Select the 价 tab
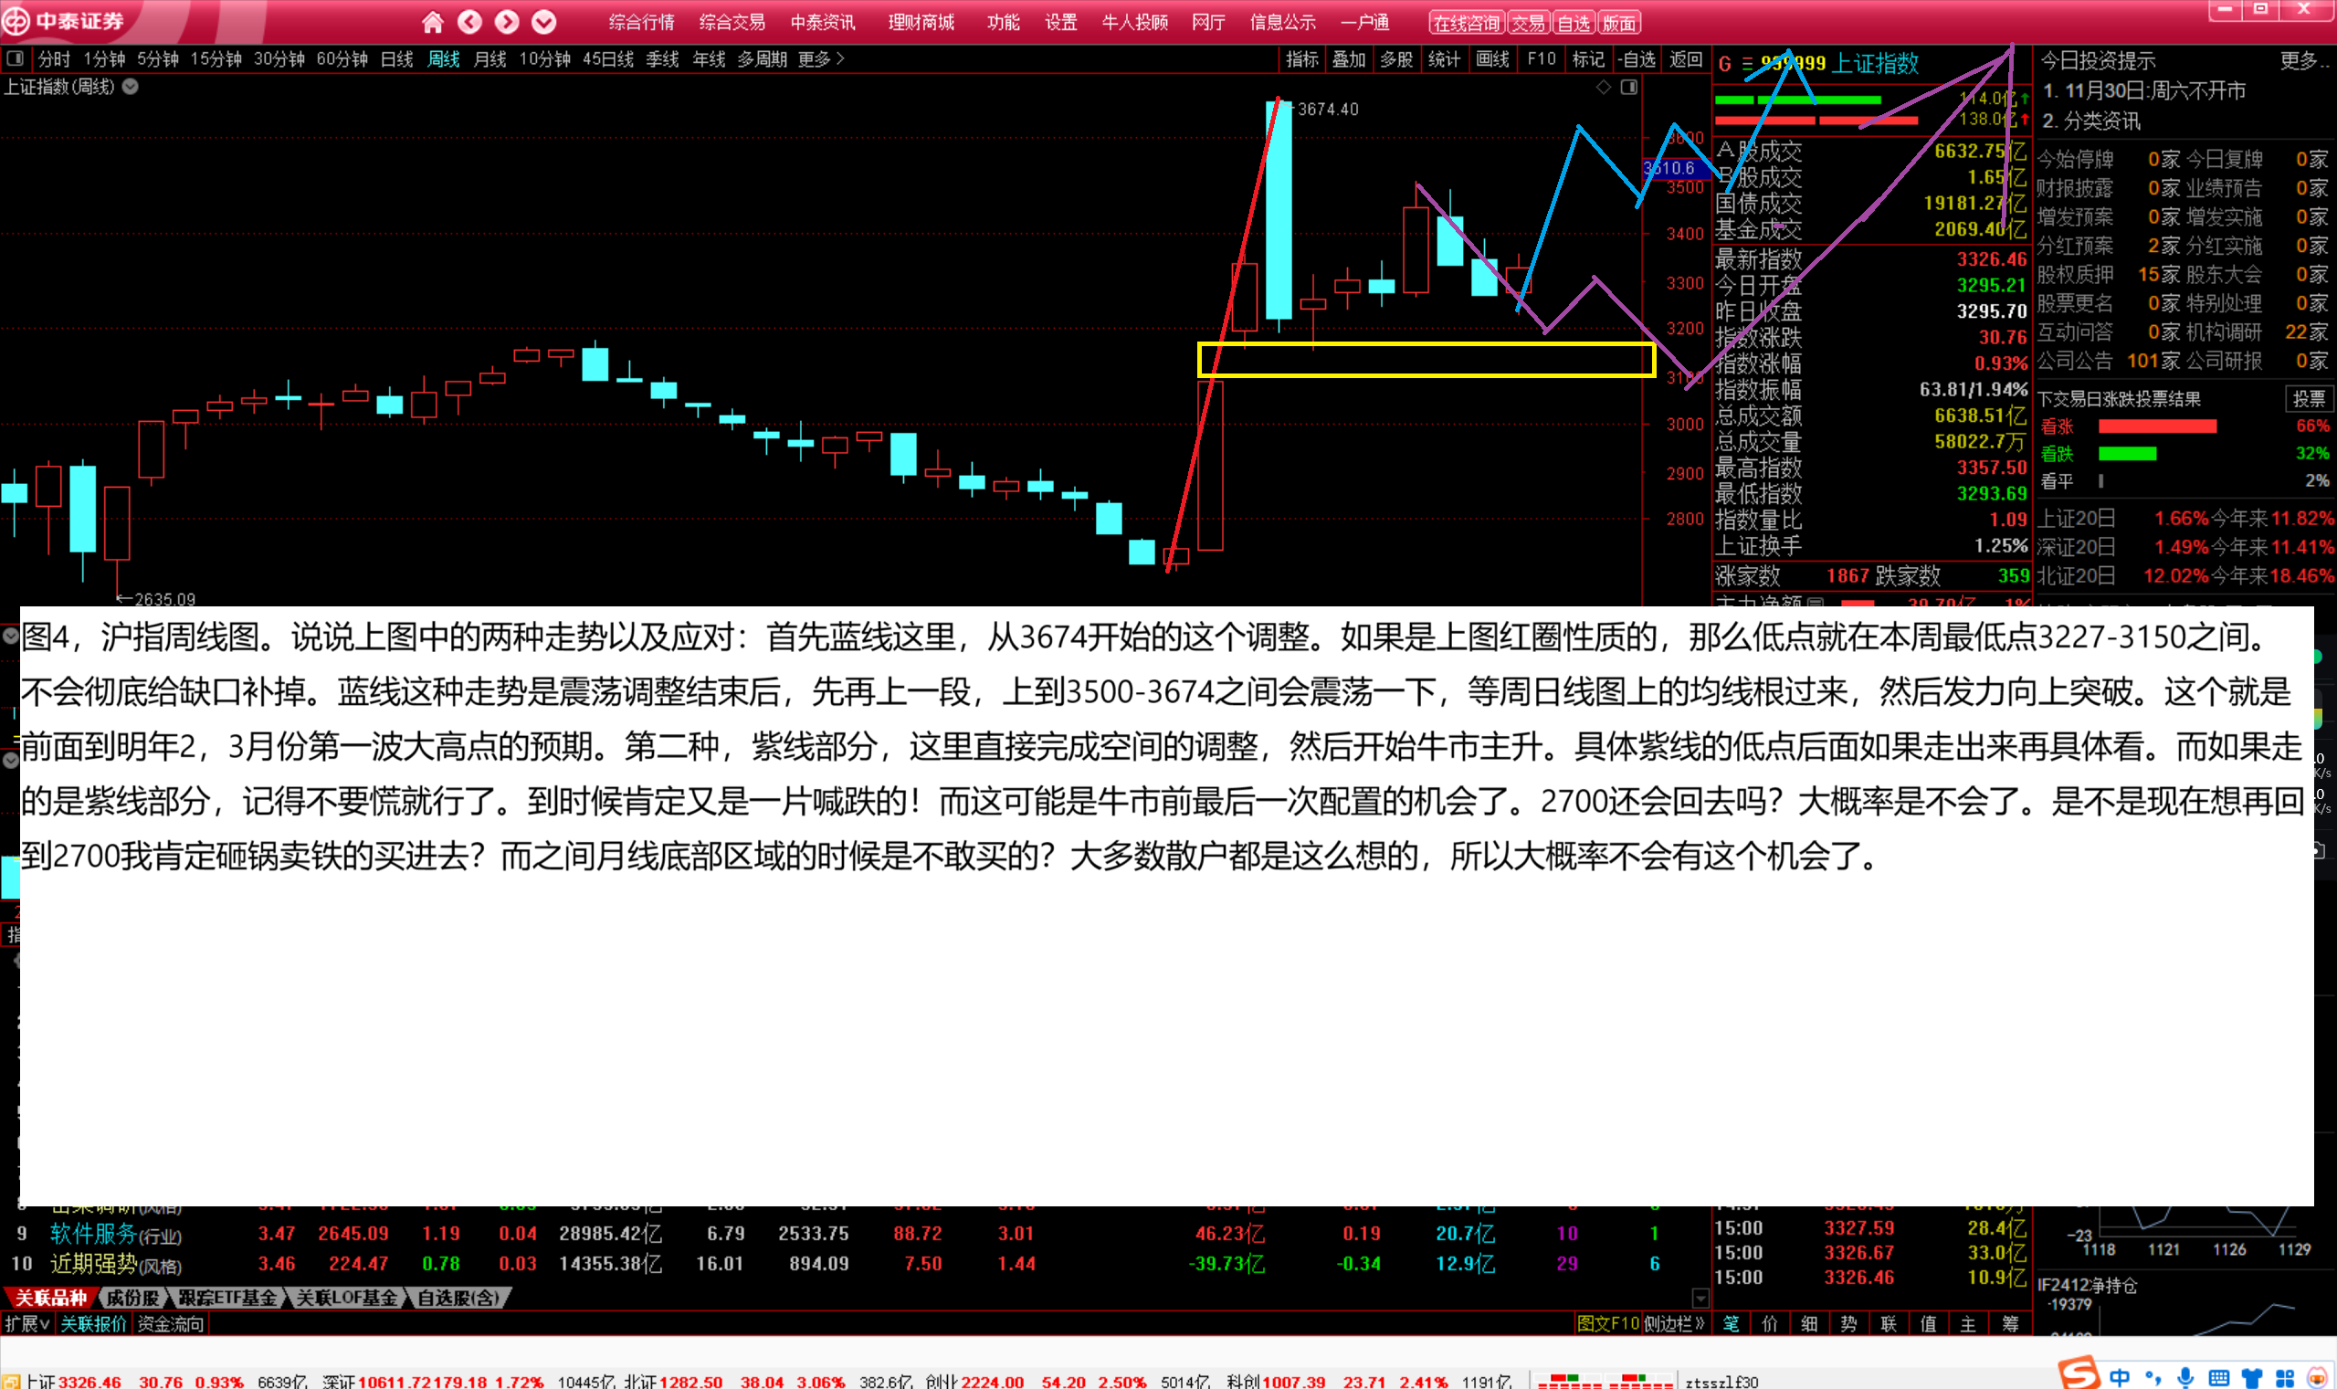This screenshot has width=2337, height=1389. coord(1770,1323)
